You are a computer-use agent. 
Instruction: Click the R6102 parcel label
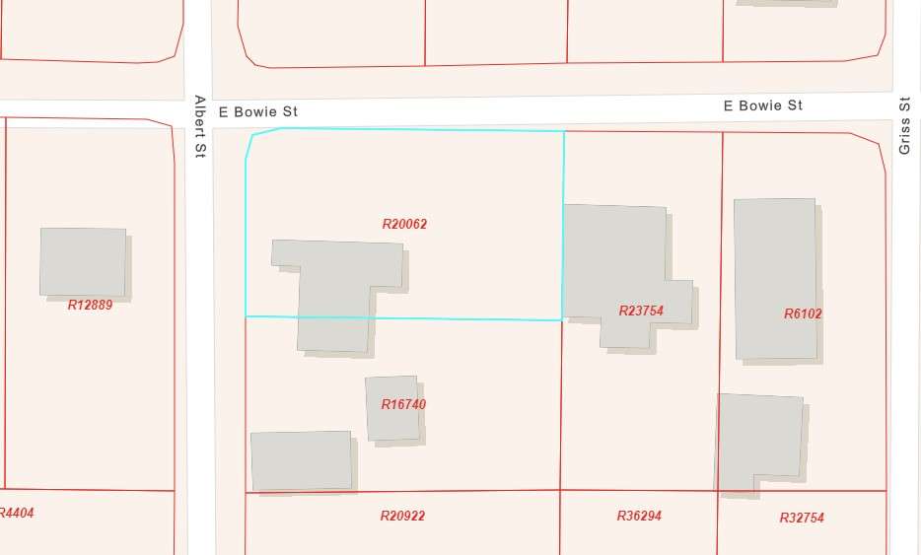click(803, 313)
